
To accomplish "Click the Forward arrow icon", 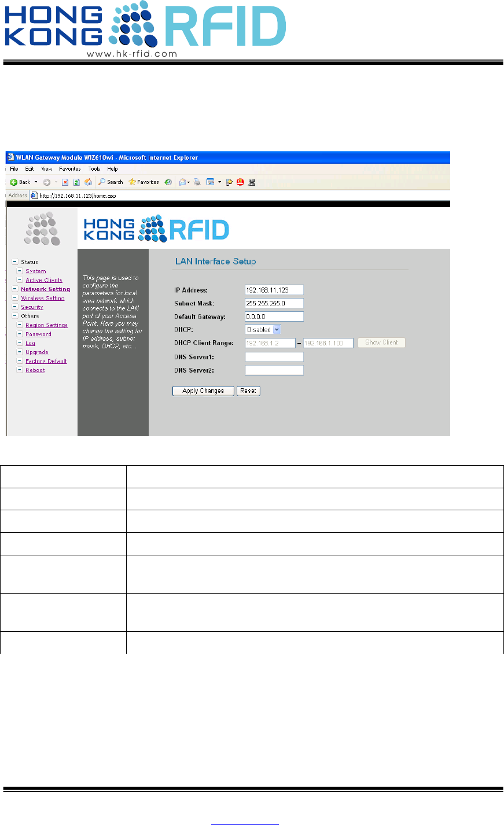I will (x=47, y=182).
